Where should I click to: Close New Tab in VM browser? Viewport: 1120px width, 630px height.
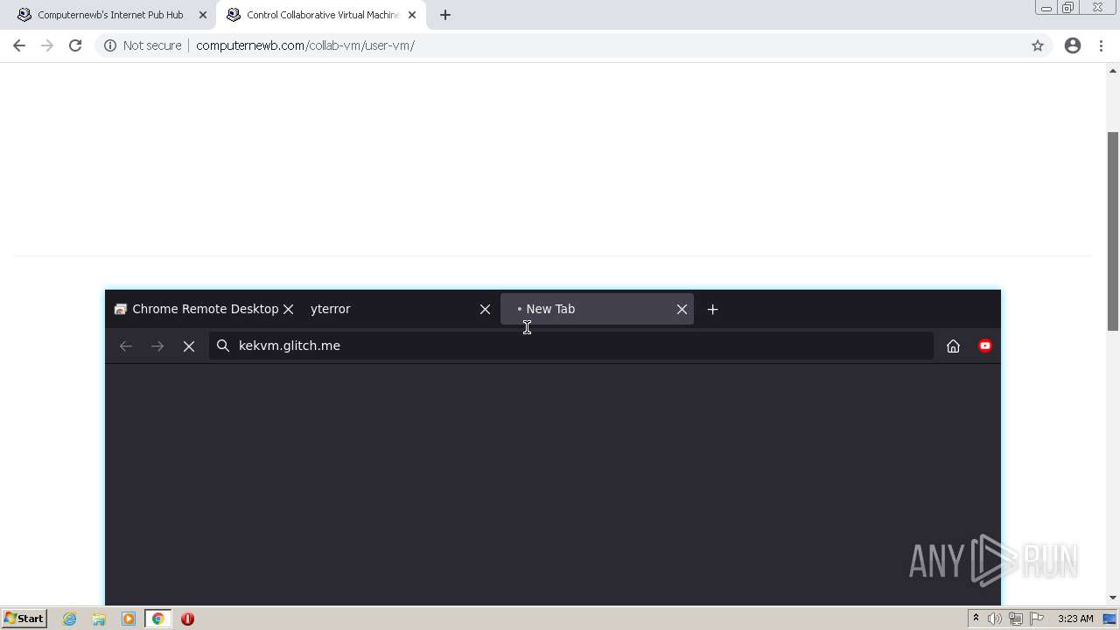682,309
